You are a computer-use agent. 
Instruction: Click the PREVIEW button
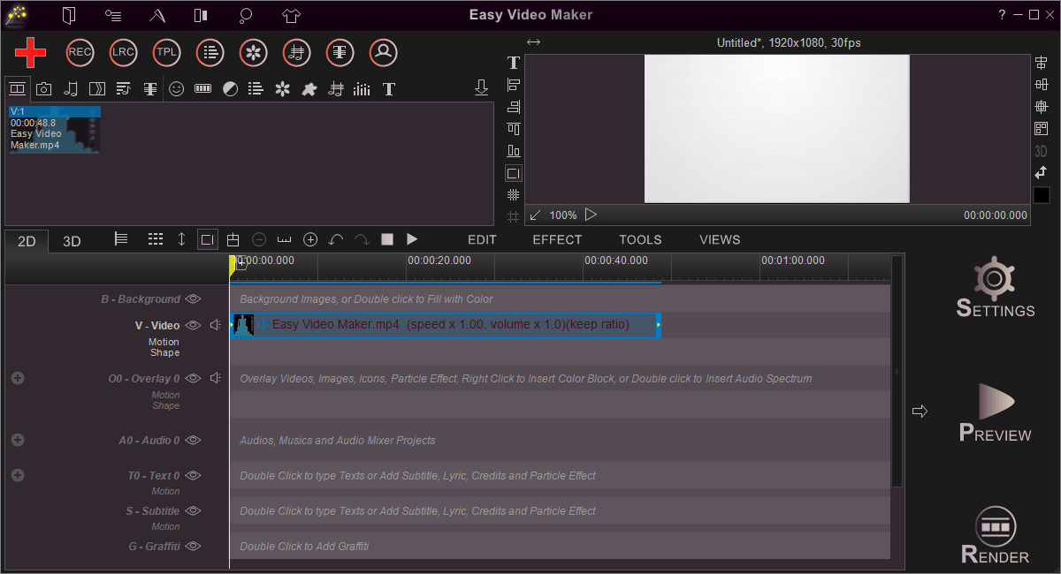pyautogui.click(x=996, y=412)
